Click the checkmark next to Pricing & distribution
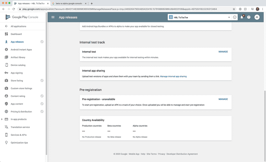Image resolution: width=266 pixels, height=162 pixels. (x=42, y=111)
